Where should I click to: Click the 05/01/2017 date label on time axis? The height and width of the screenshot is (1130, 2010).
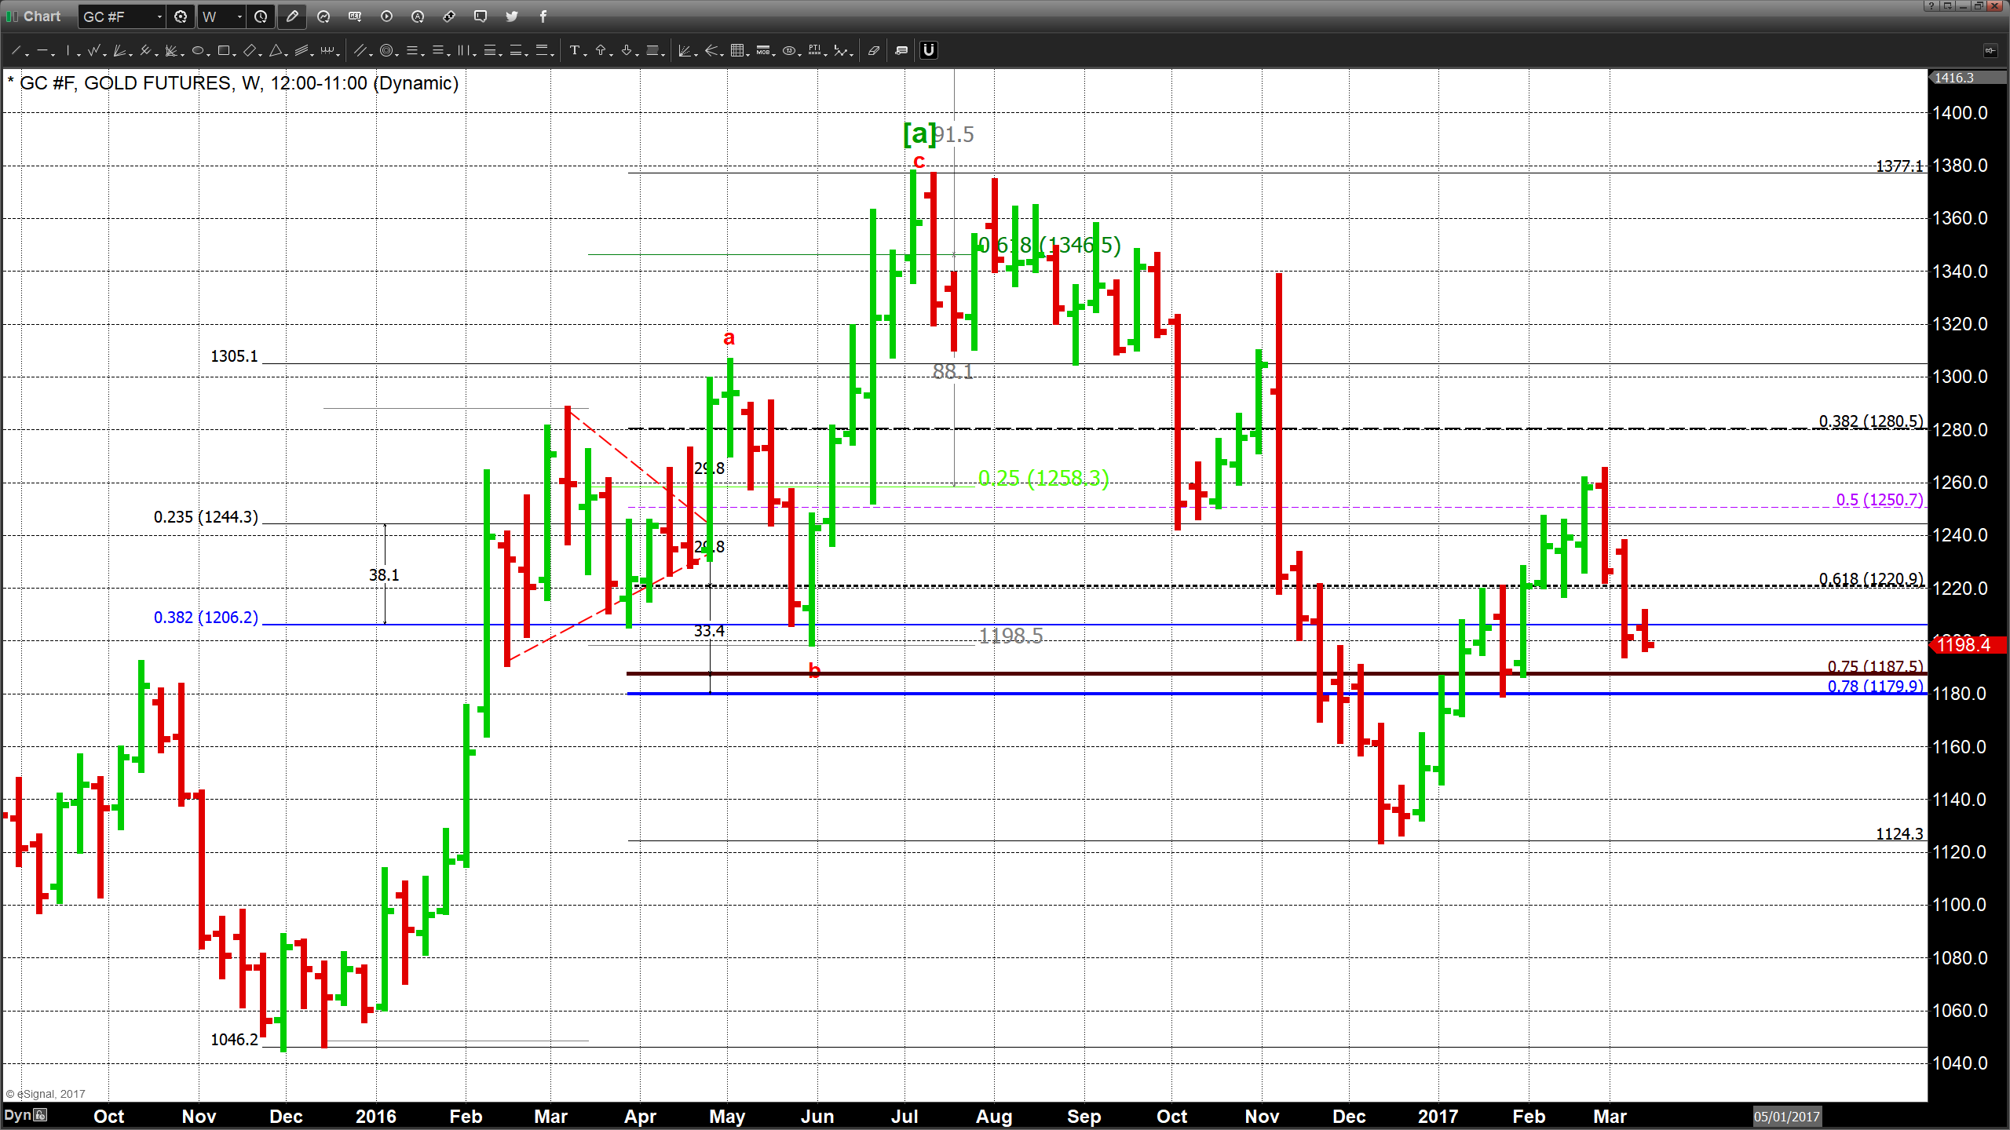tap(1786, 1116)
